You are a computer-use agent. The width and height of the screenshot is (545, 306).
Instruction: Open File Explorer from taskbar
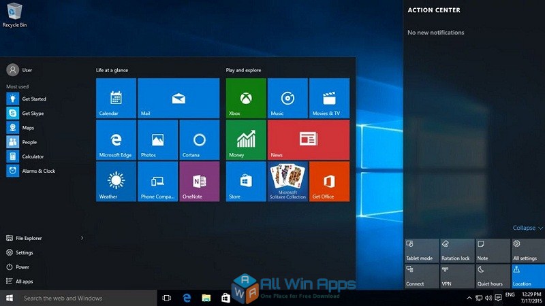[206, 298]
